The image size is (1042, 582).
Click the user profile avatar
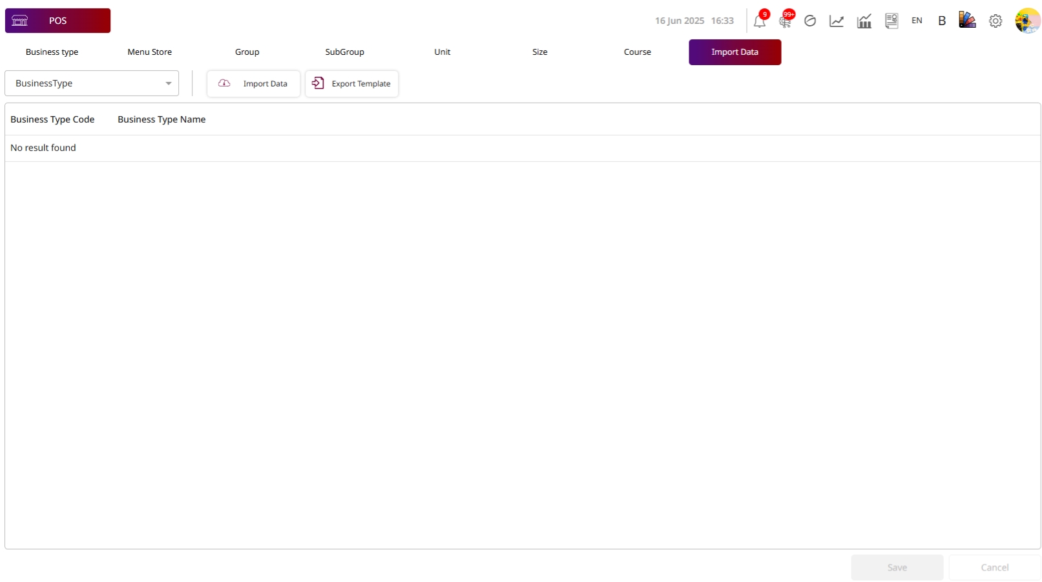[x=1026, y=21]
